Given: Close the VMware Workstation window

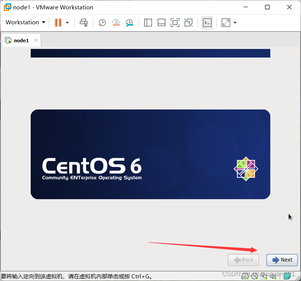Looking at the screenshot, I should pos(289,7).
